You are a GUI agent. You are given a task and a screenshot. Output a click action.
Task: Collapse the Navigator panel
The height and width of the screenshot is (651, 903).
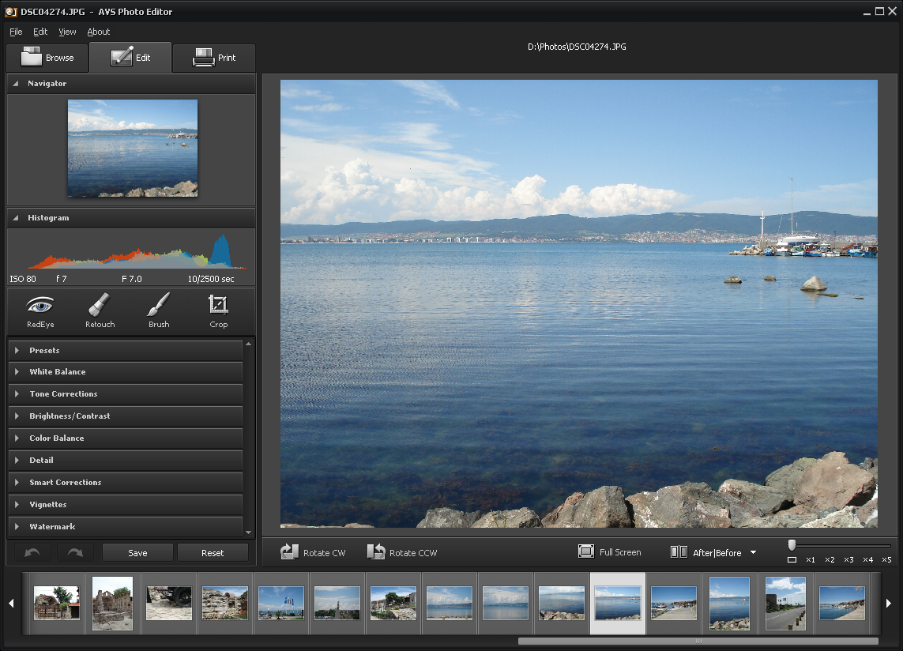[x=16, y=84]
